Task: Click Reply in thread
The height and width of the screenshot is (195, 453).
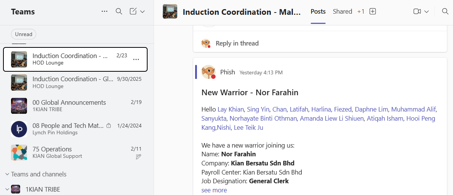Action: 237,43
